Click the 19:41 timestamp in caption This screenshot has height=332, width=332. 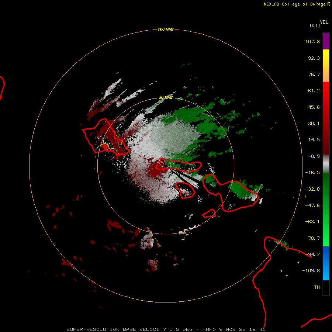(x=257, y=329)
